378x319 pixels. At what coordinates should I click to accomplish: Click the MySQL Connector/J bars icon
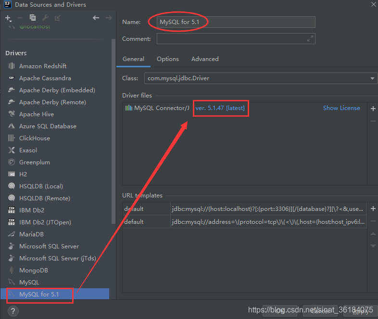129,108
